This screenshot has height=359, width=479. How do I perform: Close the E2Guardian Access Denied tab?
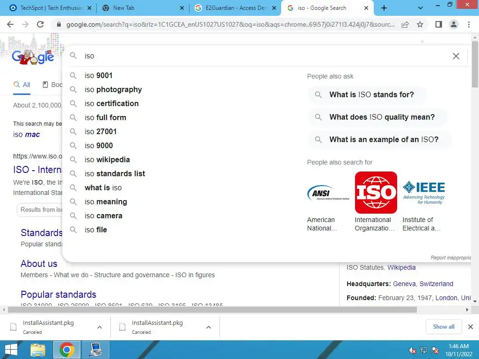(x=274, y=8)
